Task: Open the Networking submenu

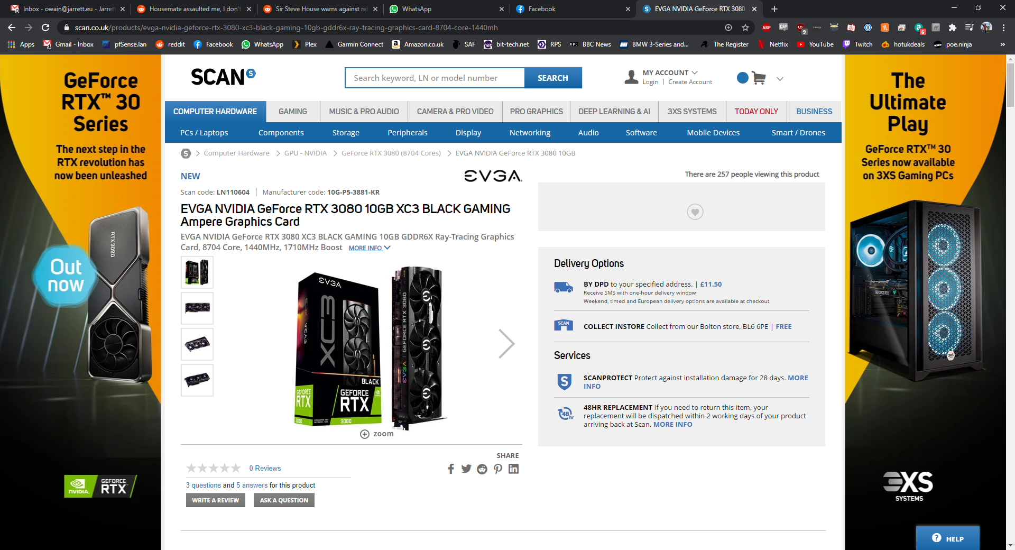Action: pos(530,133)
